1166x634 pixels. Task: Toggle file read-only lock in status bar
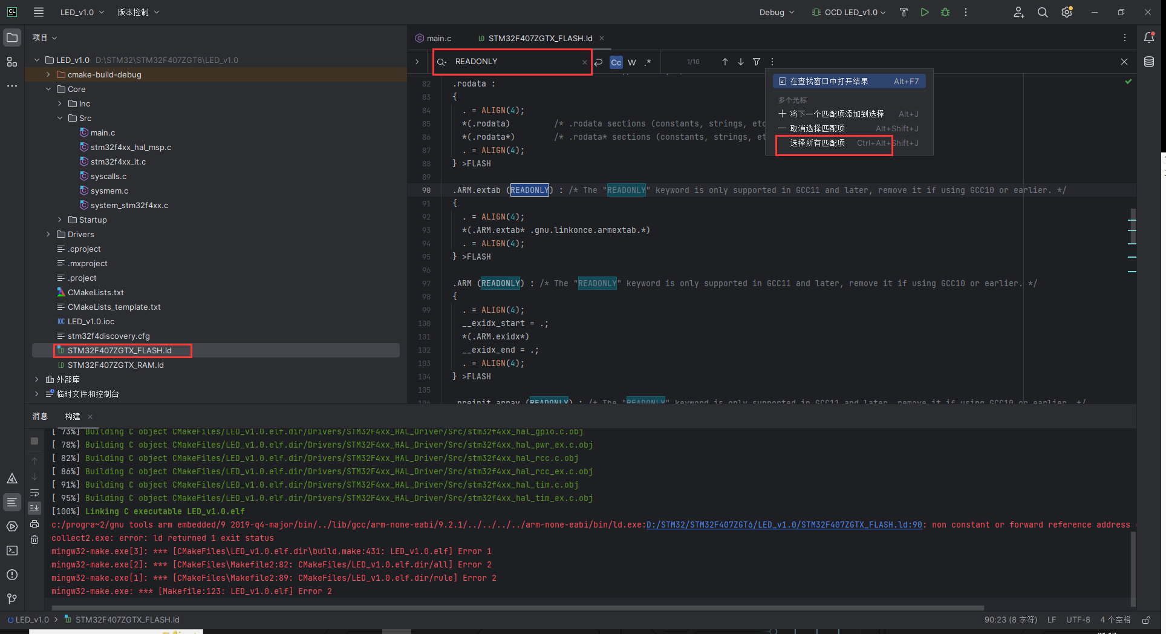coord(1145,620)
